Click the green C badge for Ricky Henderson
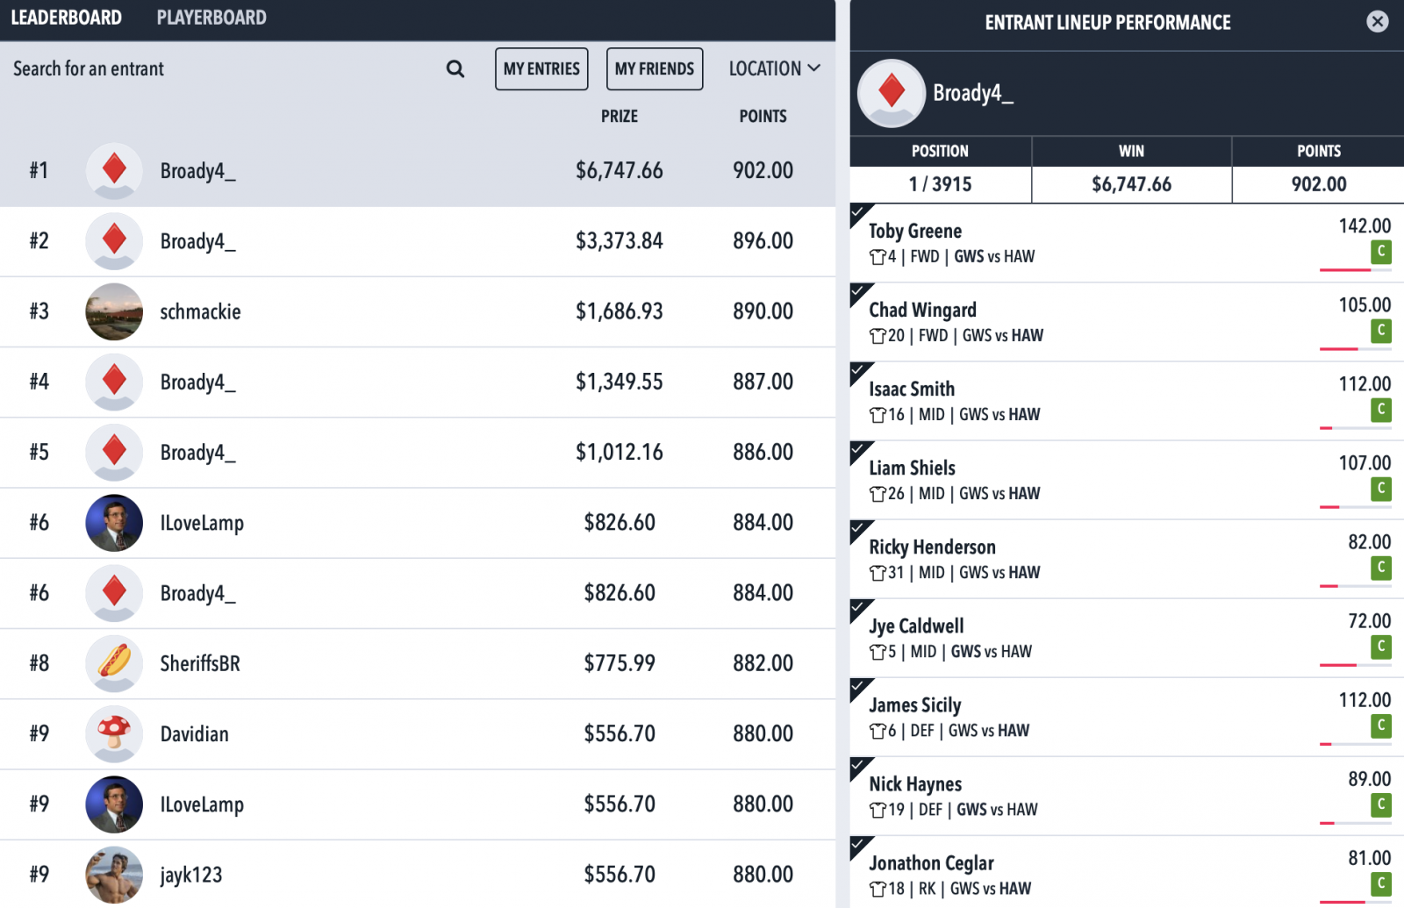This screenshot has width=1404, height=908. (1381, 568)
